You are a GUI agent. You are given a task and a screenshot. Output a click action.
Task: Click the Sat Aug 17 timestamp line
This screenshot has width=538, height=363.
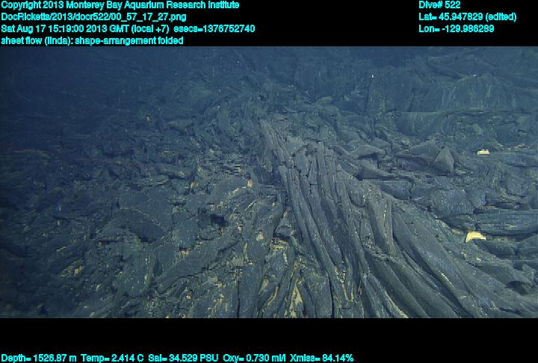(x=128, y=28)
